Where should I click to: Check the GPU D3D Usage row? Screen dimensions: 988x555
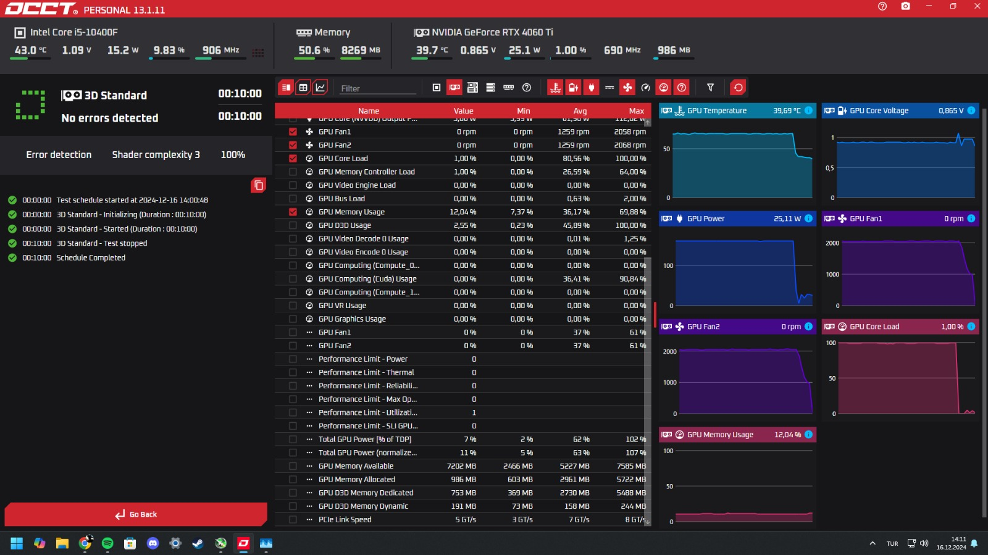pyautogui.click(x=293, y=225)
